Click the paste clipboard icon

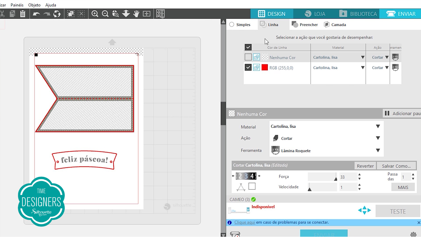(23, 14)
